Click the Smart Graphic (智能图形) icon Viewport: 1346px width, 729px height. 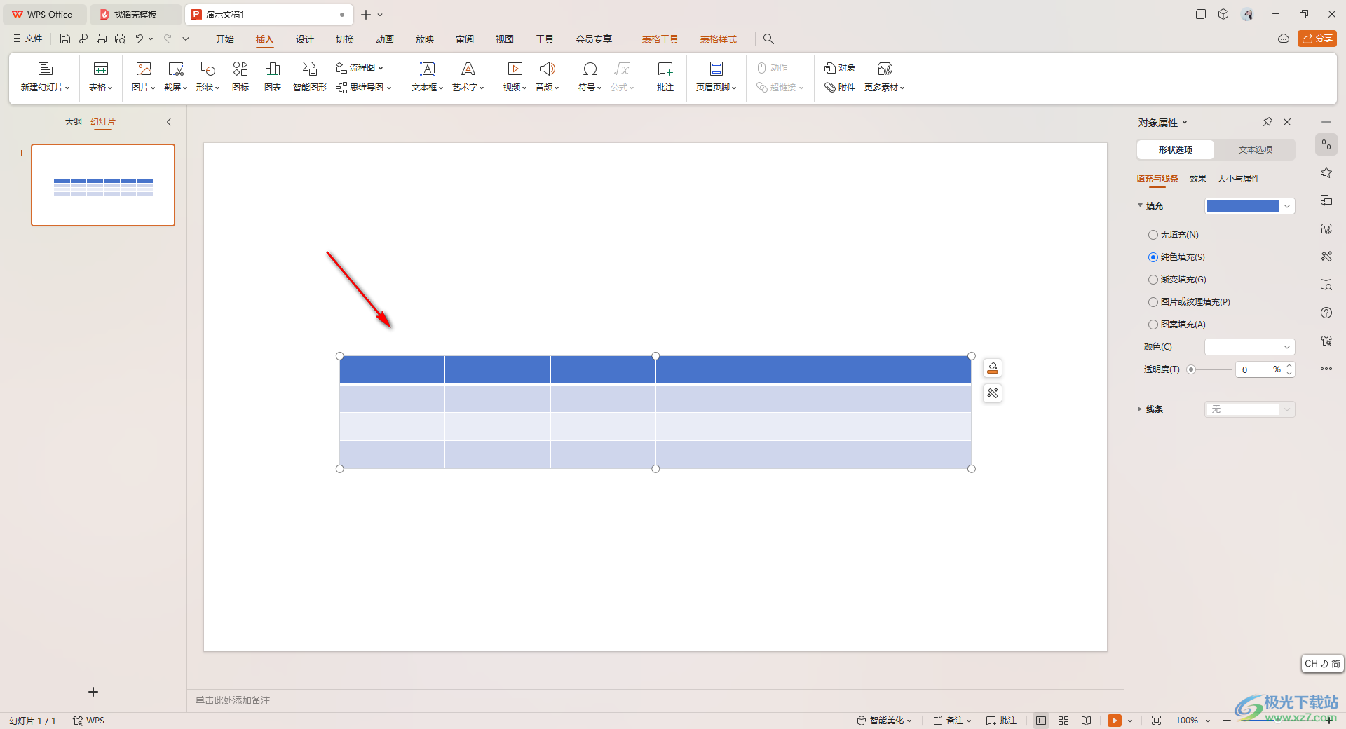click(309, 69)
